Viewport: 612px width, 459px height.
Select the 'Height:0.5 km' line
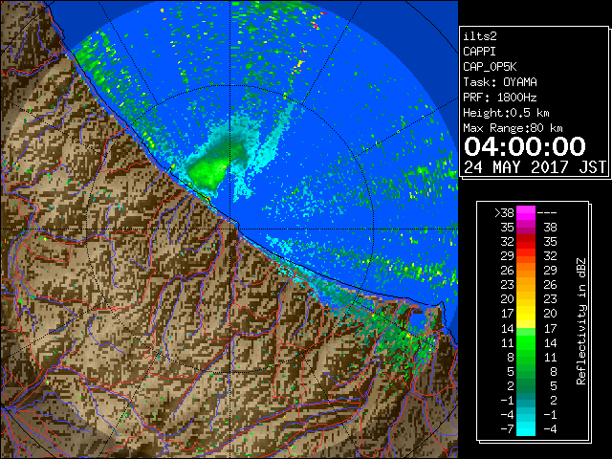click(506, 113)
